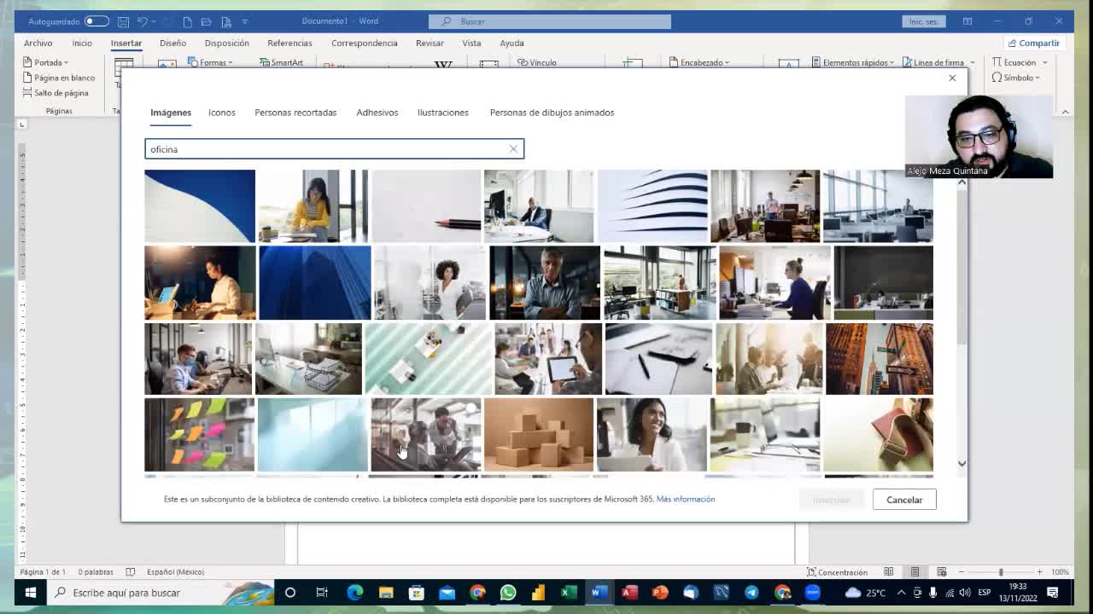Open the Archivo menu
This screenshot has width=1093, height=614.
38,43
